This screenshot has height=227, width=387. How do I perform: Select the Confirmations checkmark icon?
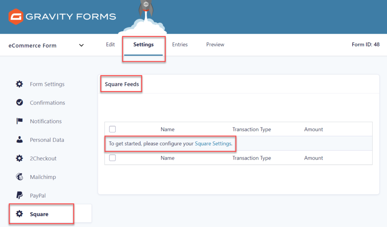point(19,103)
